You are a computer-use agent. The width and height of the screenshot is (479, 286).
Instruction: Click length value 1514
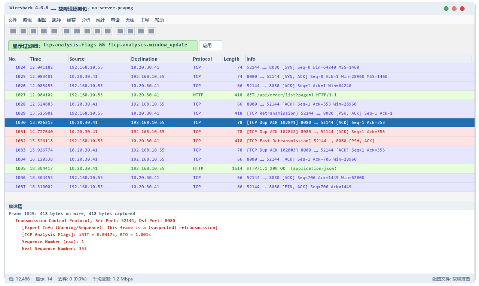[x=237, y=168]
